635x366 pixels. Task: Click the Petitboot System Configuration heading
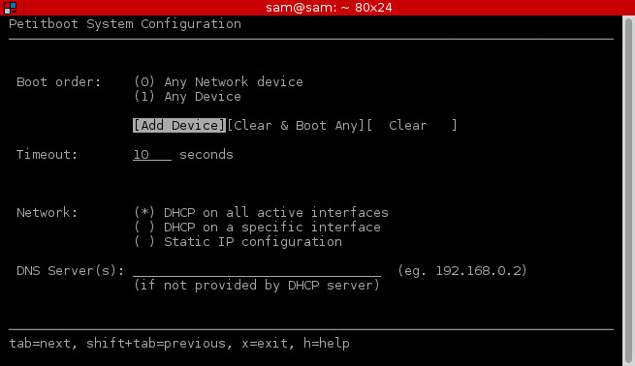coord(125,24)
